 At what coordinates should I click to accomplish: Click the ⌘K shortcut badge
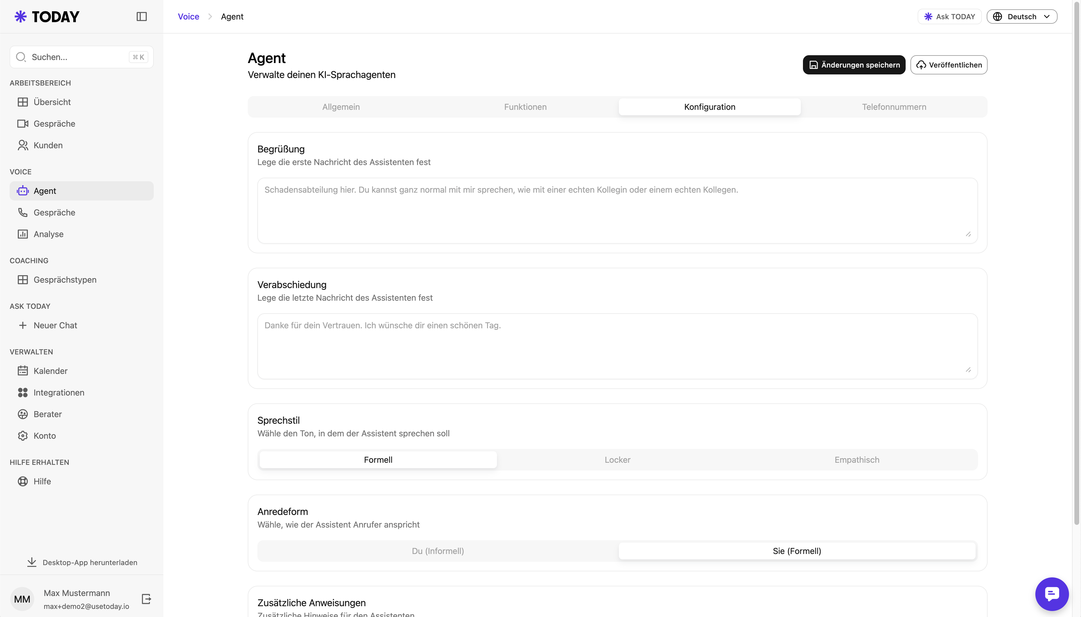(138, 57)
